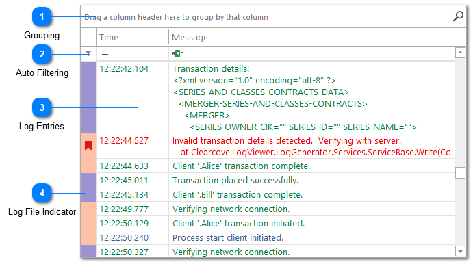Select the xml version encoding line
473x264 pixels.
(x=255, y=81)
